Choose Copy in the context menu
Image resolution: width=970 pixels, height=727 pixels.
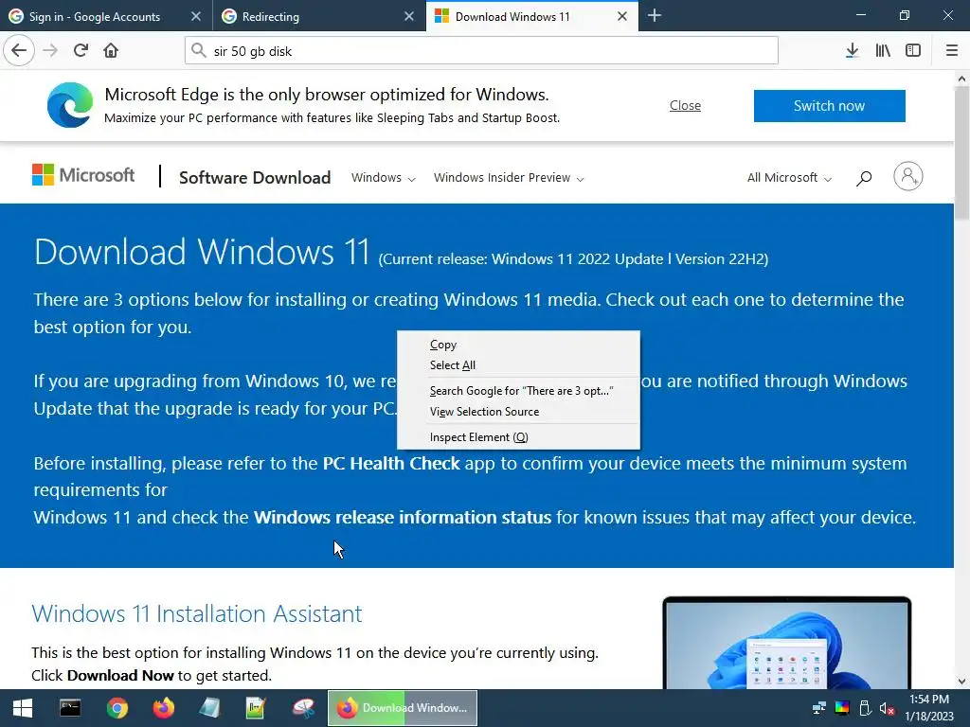[x=518, y=345]
